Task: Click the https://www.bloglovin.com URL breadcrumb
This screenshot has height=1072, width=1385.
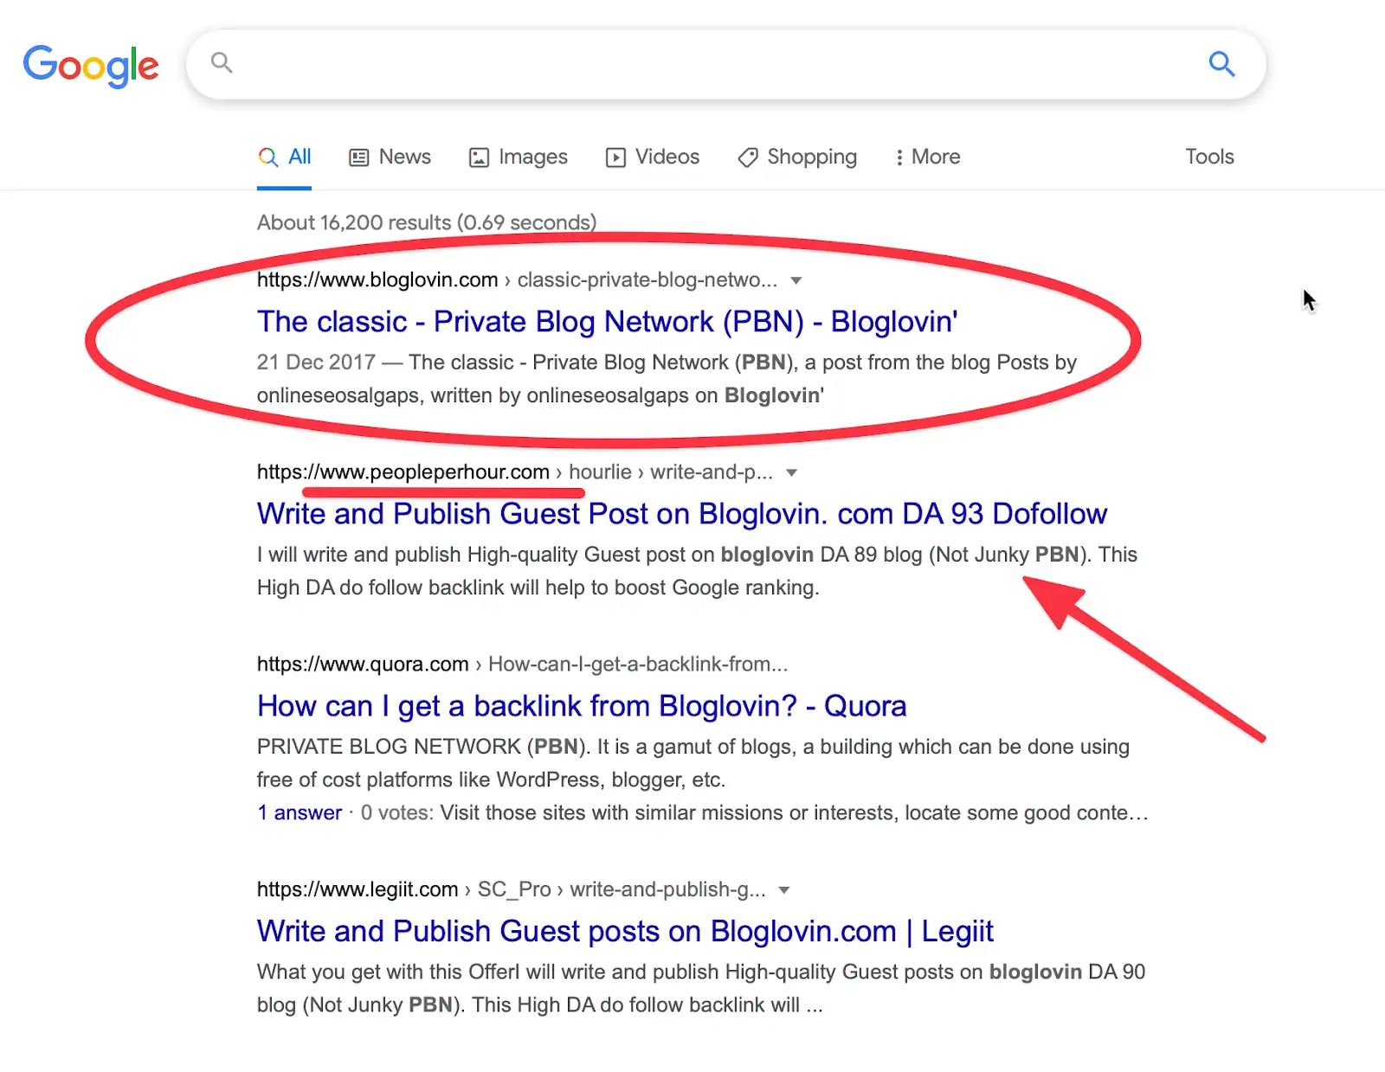Action: click(377, 280)
